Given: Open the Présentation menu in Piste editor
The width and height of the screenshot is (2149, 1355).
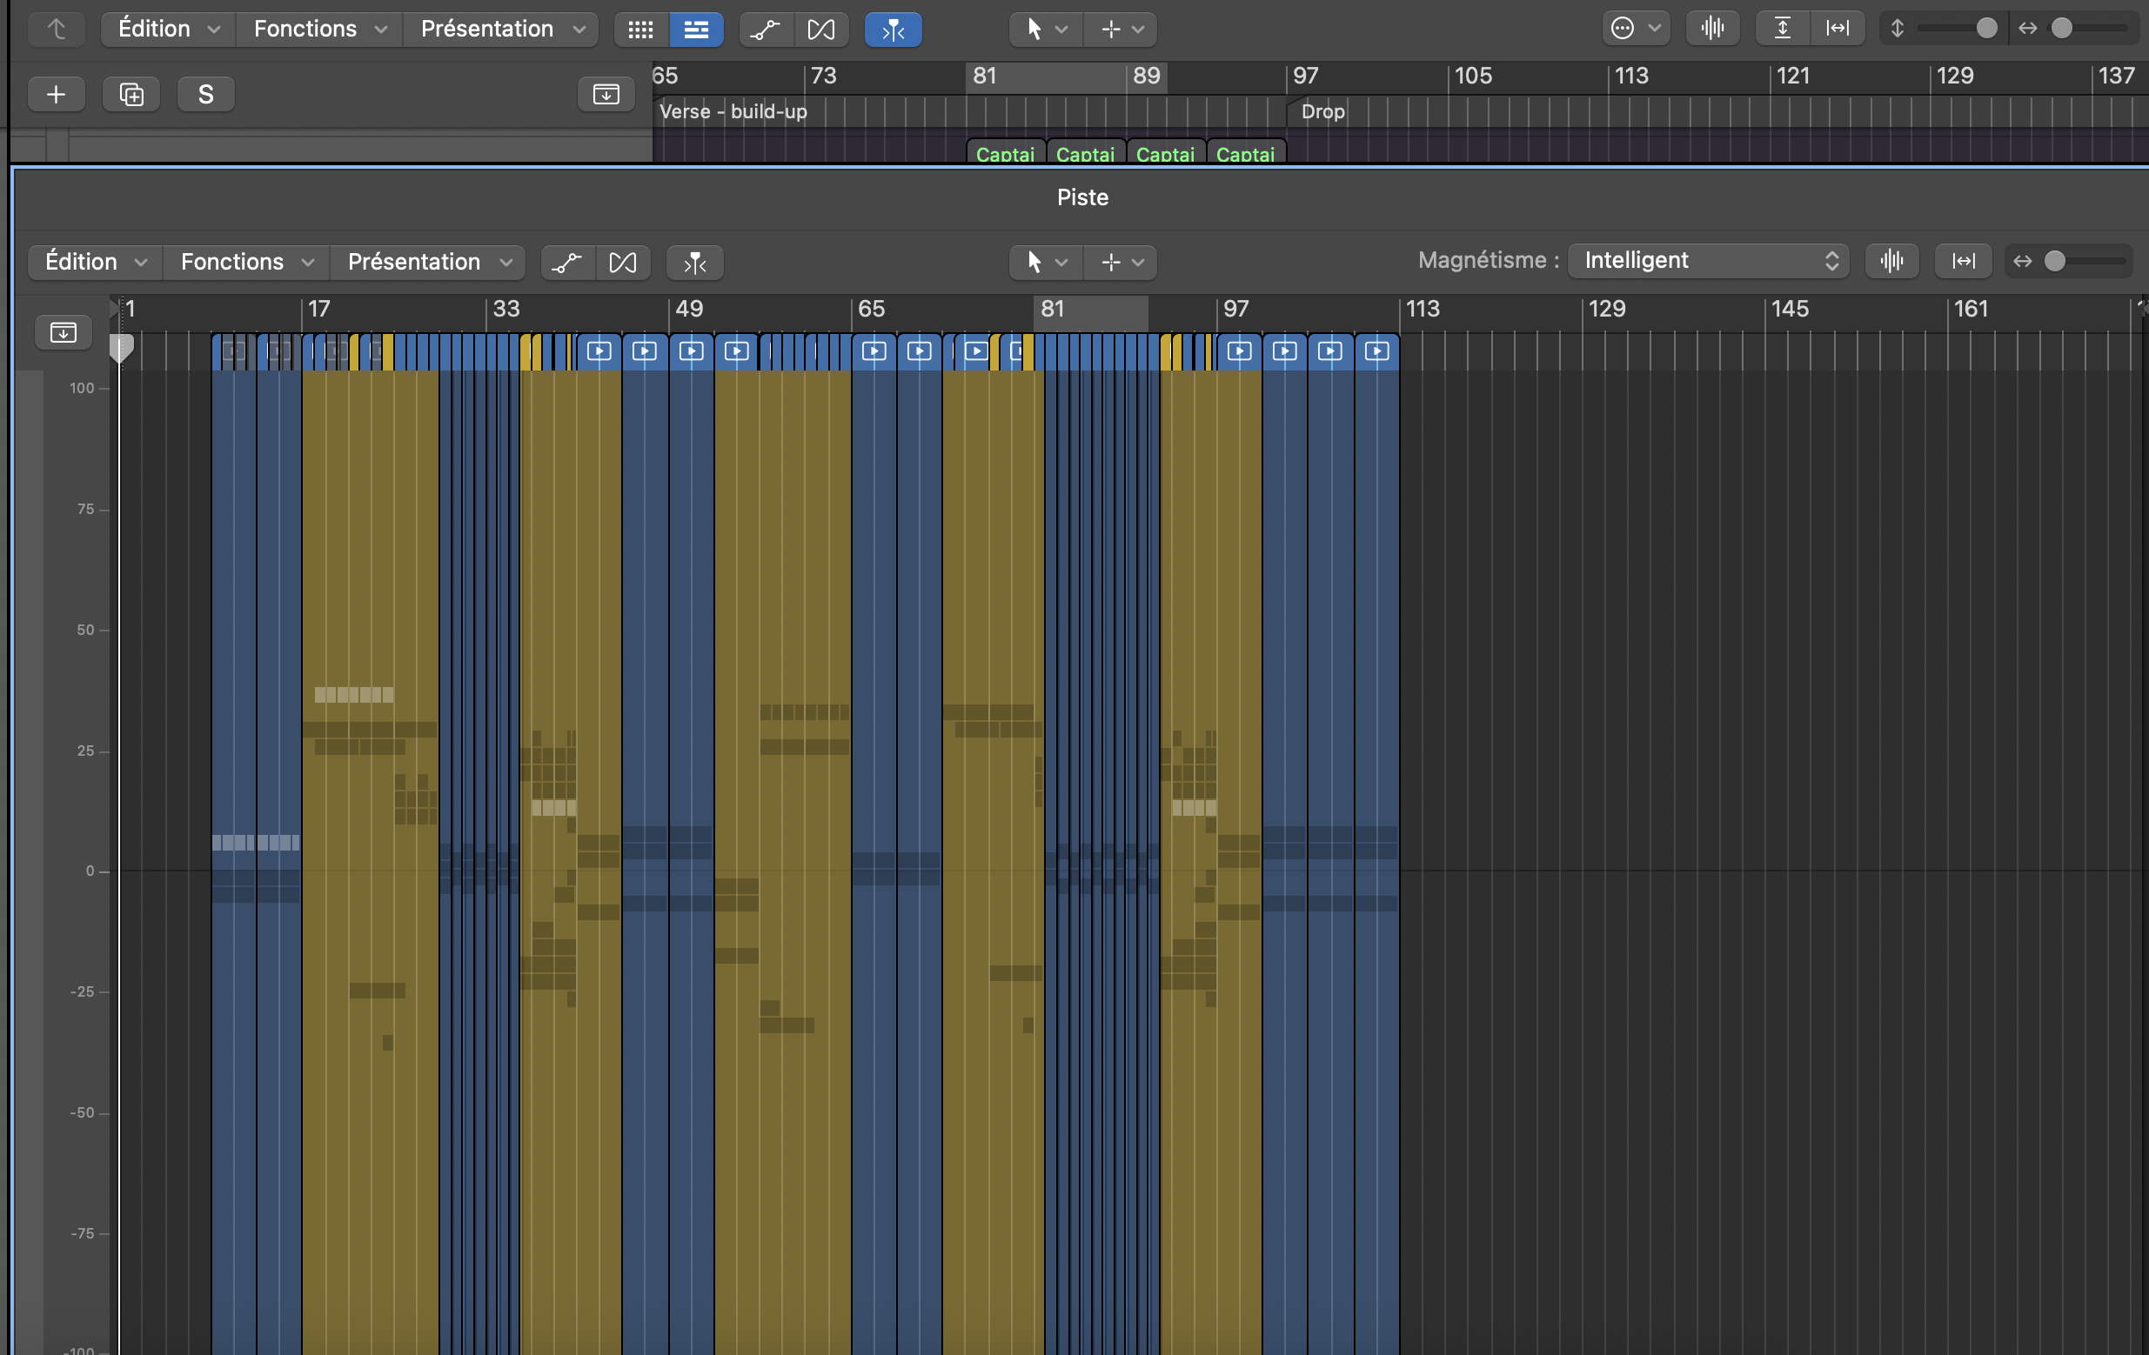Looking at the screenshot, I should (x=428, y=263).
